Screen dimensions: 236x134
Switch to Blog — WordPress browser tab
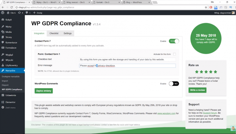click(137, 2)
